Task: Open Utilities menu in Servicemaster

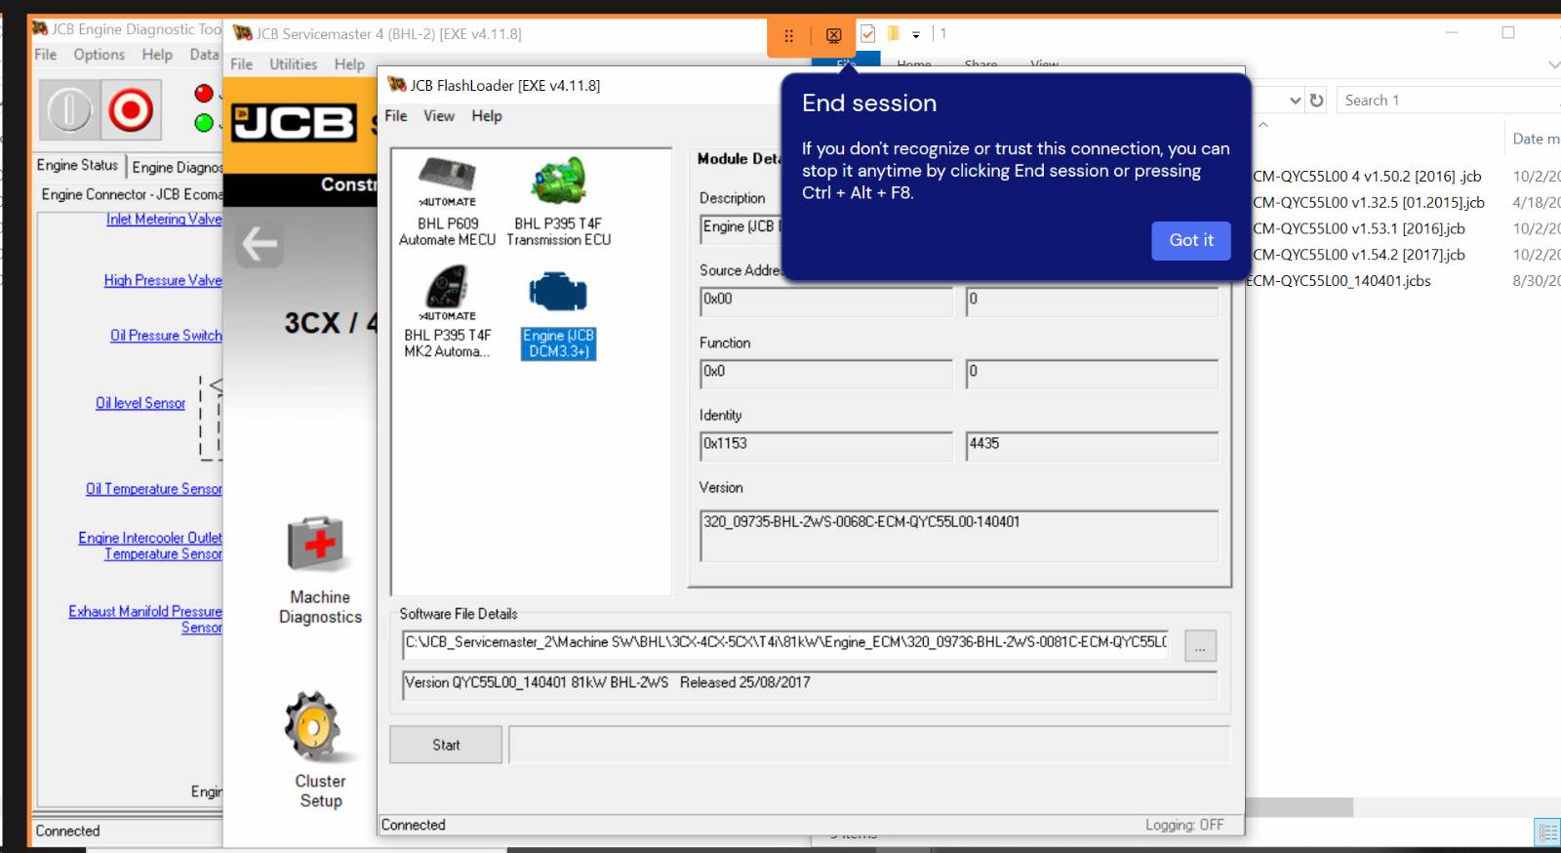Action: coord(293,64)
